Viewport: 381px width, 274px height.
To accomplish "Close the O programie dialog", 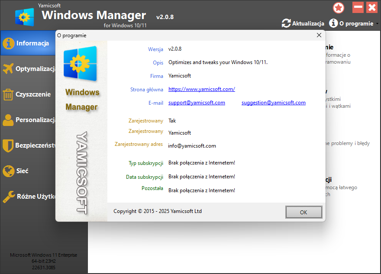I will [x=319, y=35].
